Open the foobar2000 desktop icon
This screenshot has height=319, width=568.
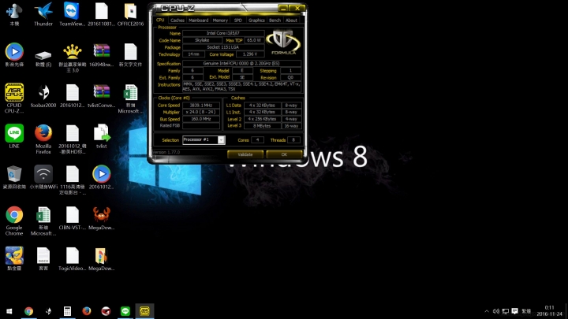point(43,96)
